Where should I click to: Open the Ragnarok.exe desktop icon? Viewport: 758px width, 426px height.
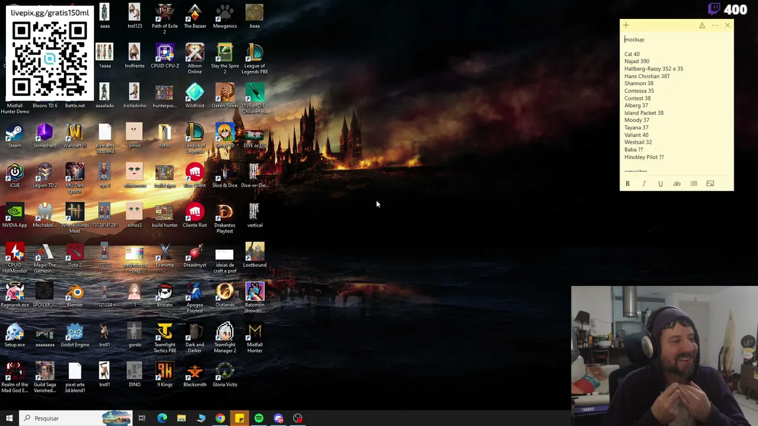pos(15,295)
